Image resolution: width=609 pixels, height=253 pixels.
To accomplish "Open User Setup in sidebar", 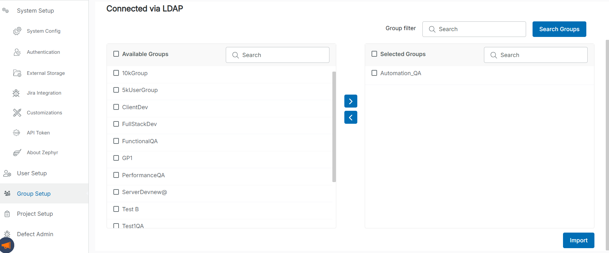I will tap(32, 173).
